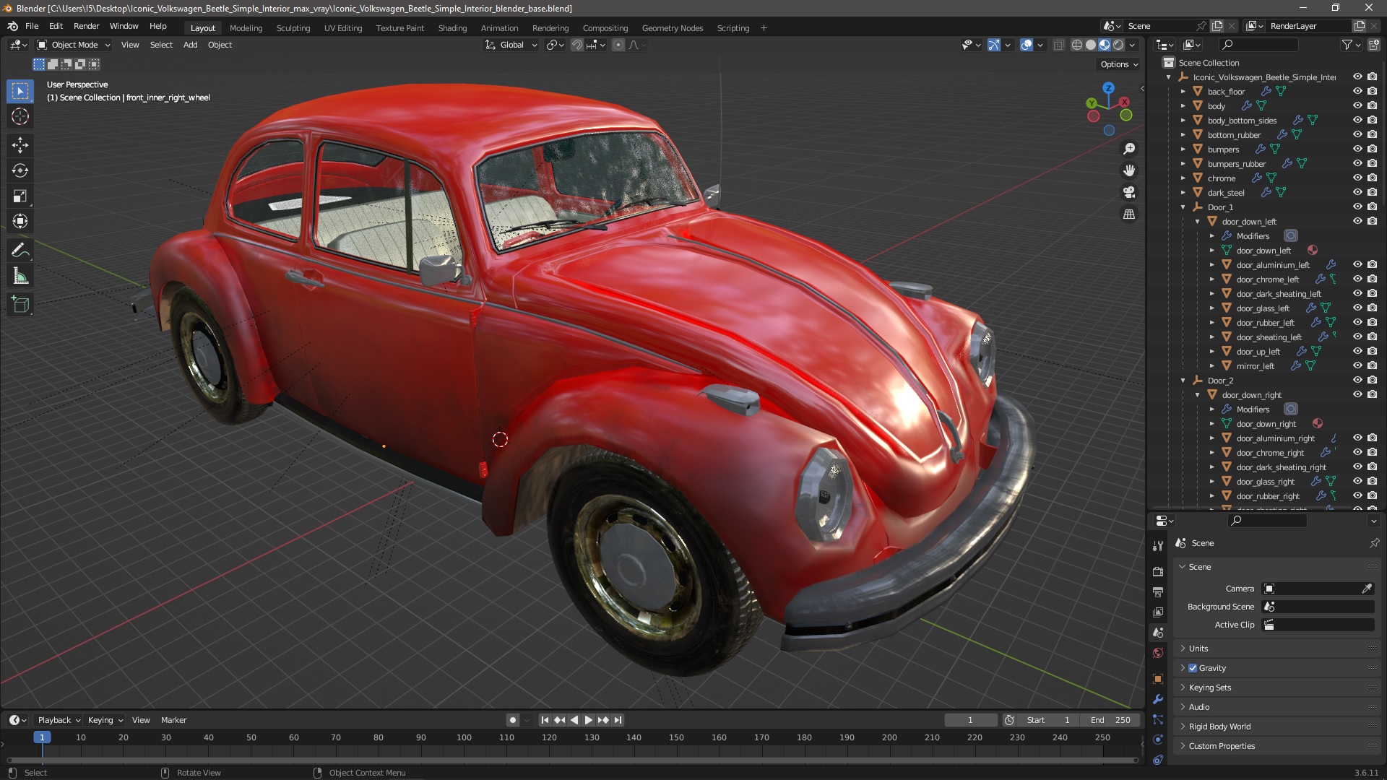
Task: Activate the Transform tool
Action: (x=20, y=221)
